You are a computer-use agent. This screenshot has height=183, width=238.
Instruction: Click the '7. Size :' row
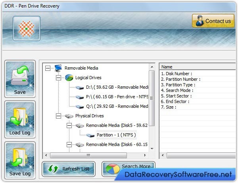(x=198, y=107)
